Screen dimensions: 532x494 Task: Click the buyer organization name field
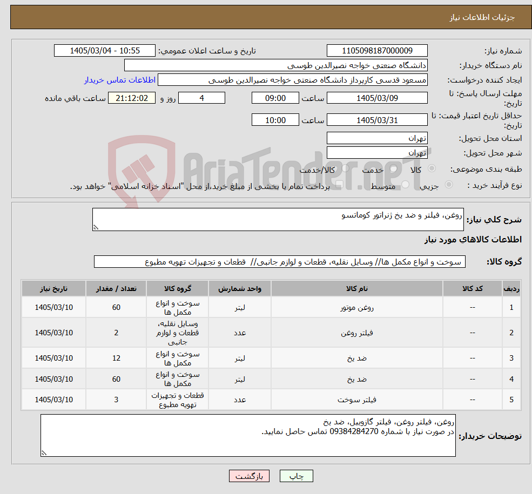(x=276, y=65)
